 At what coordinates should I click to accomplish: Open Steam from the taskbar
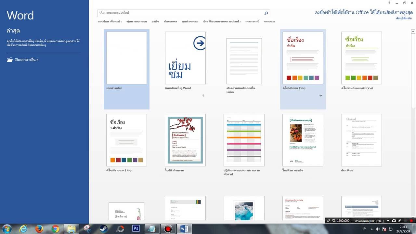(x=104, y=229)
